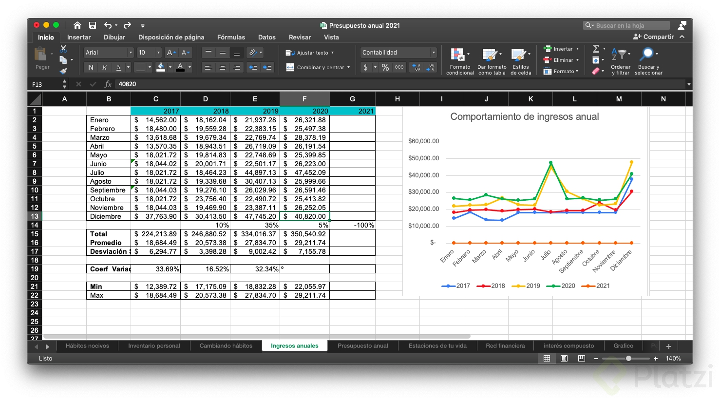720x400 pixels.
Task: Apply thousands separator 000 style
Action: [399, 67]
